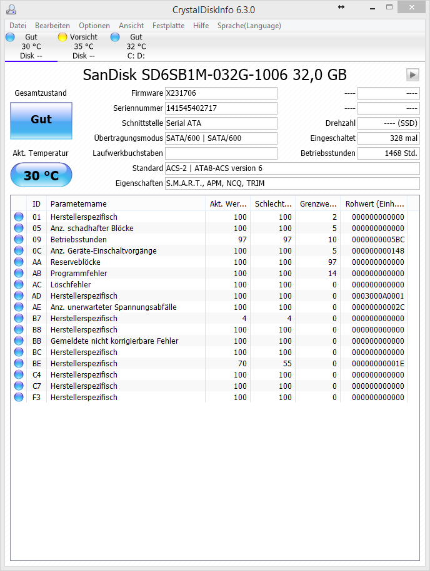Click the status orb of Betriebsstunden row 09

point(19,239)
